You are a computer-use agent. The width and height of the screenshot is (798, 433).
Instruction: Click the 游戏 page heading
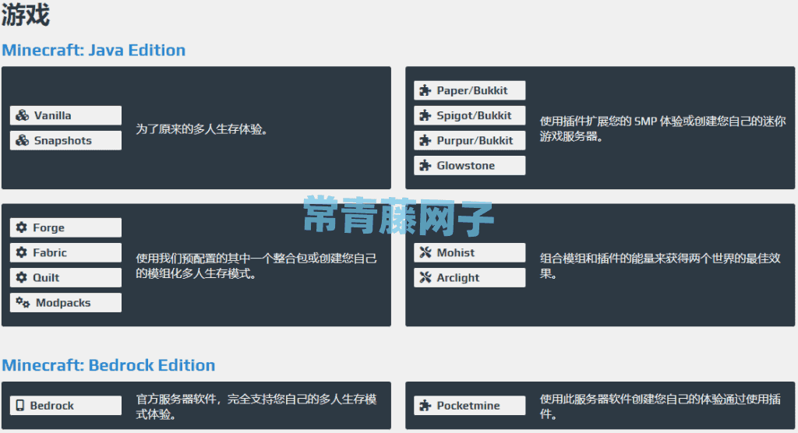point(26,14)
